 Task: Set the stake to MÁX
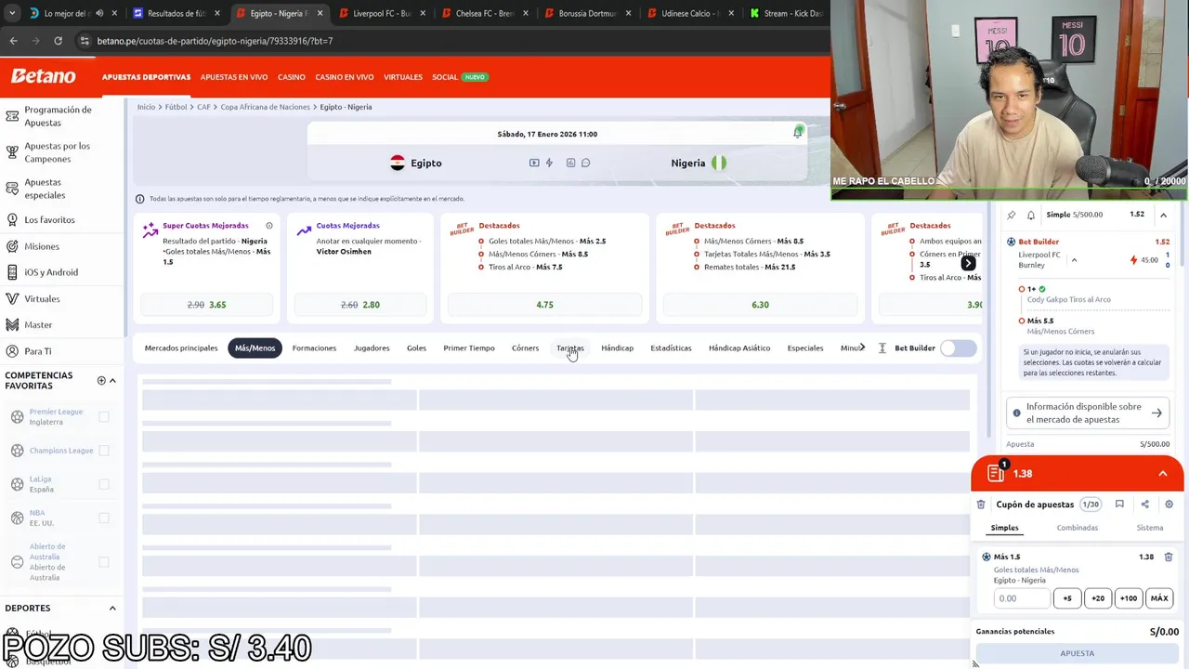1159,598
